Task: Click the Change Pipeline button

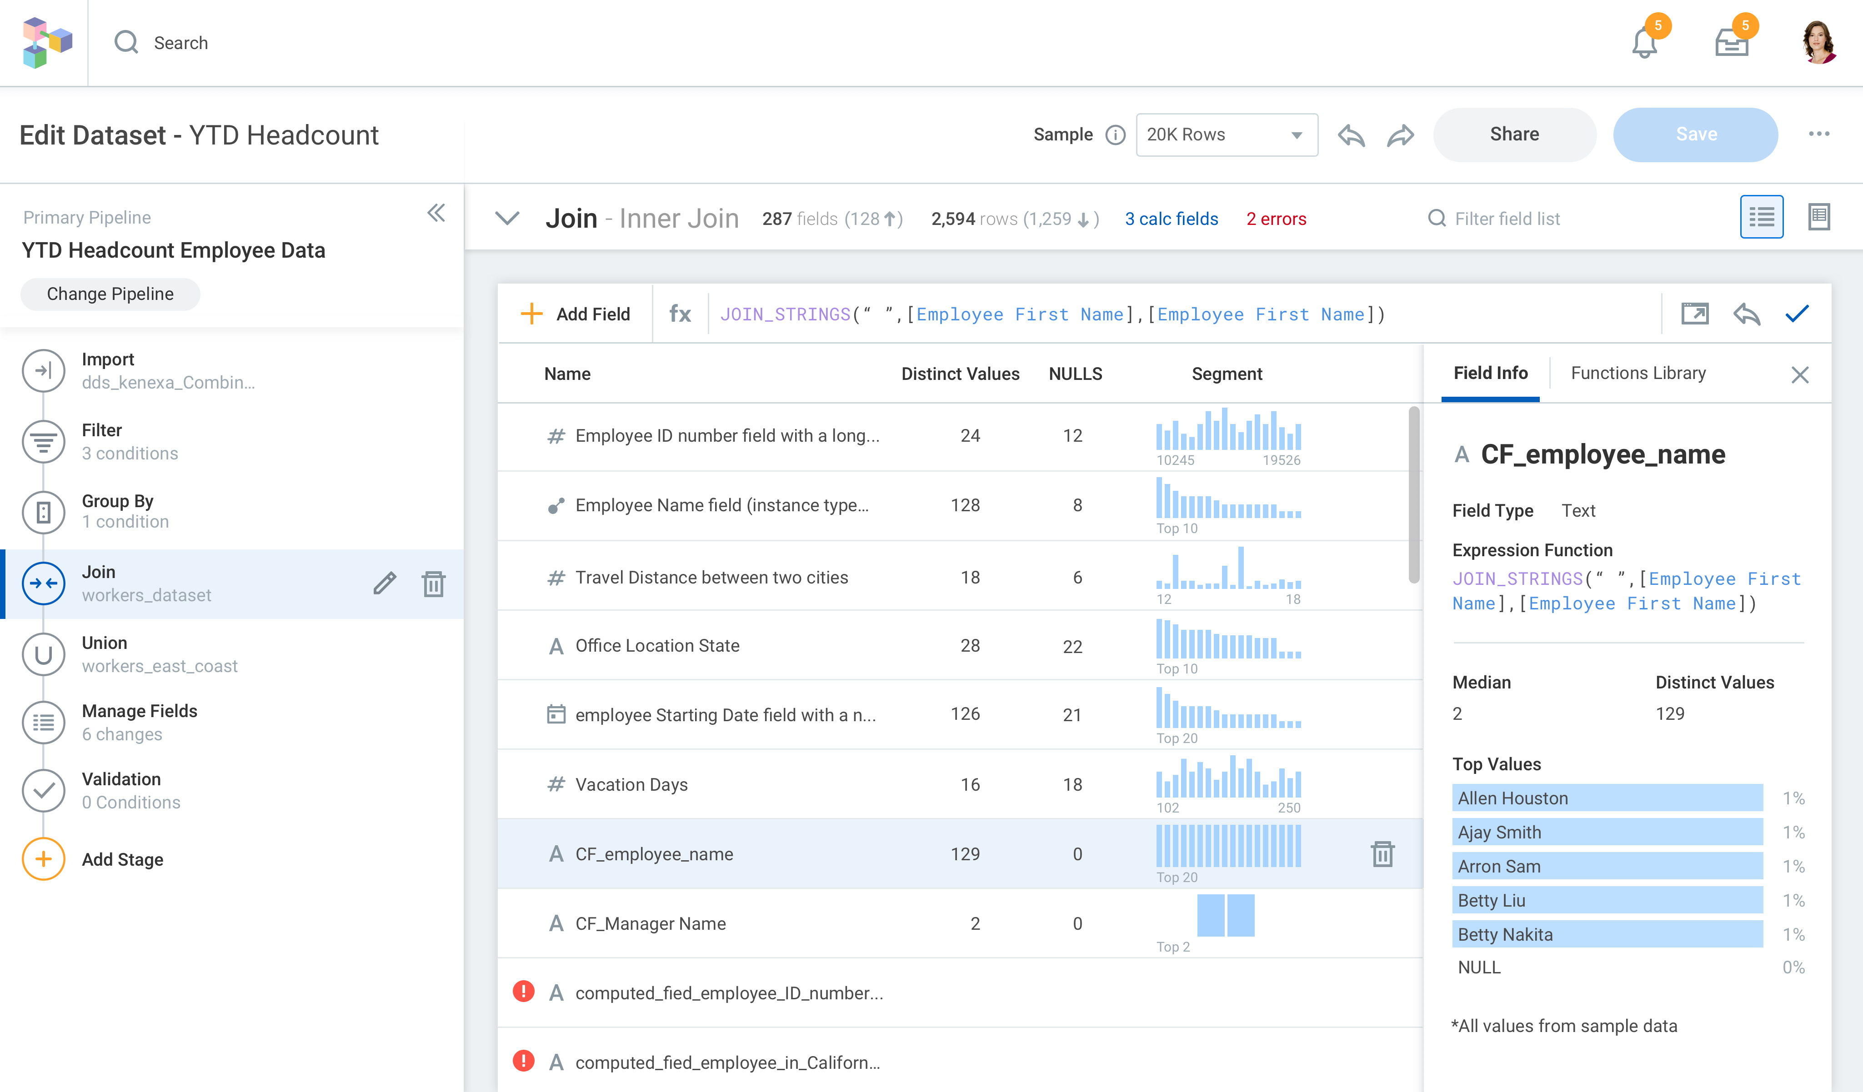Action: click(x=110, y=294)
